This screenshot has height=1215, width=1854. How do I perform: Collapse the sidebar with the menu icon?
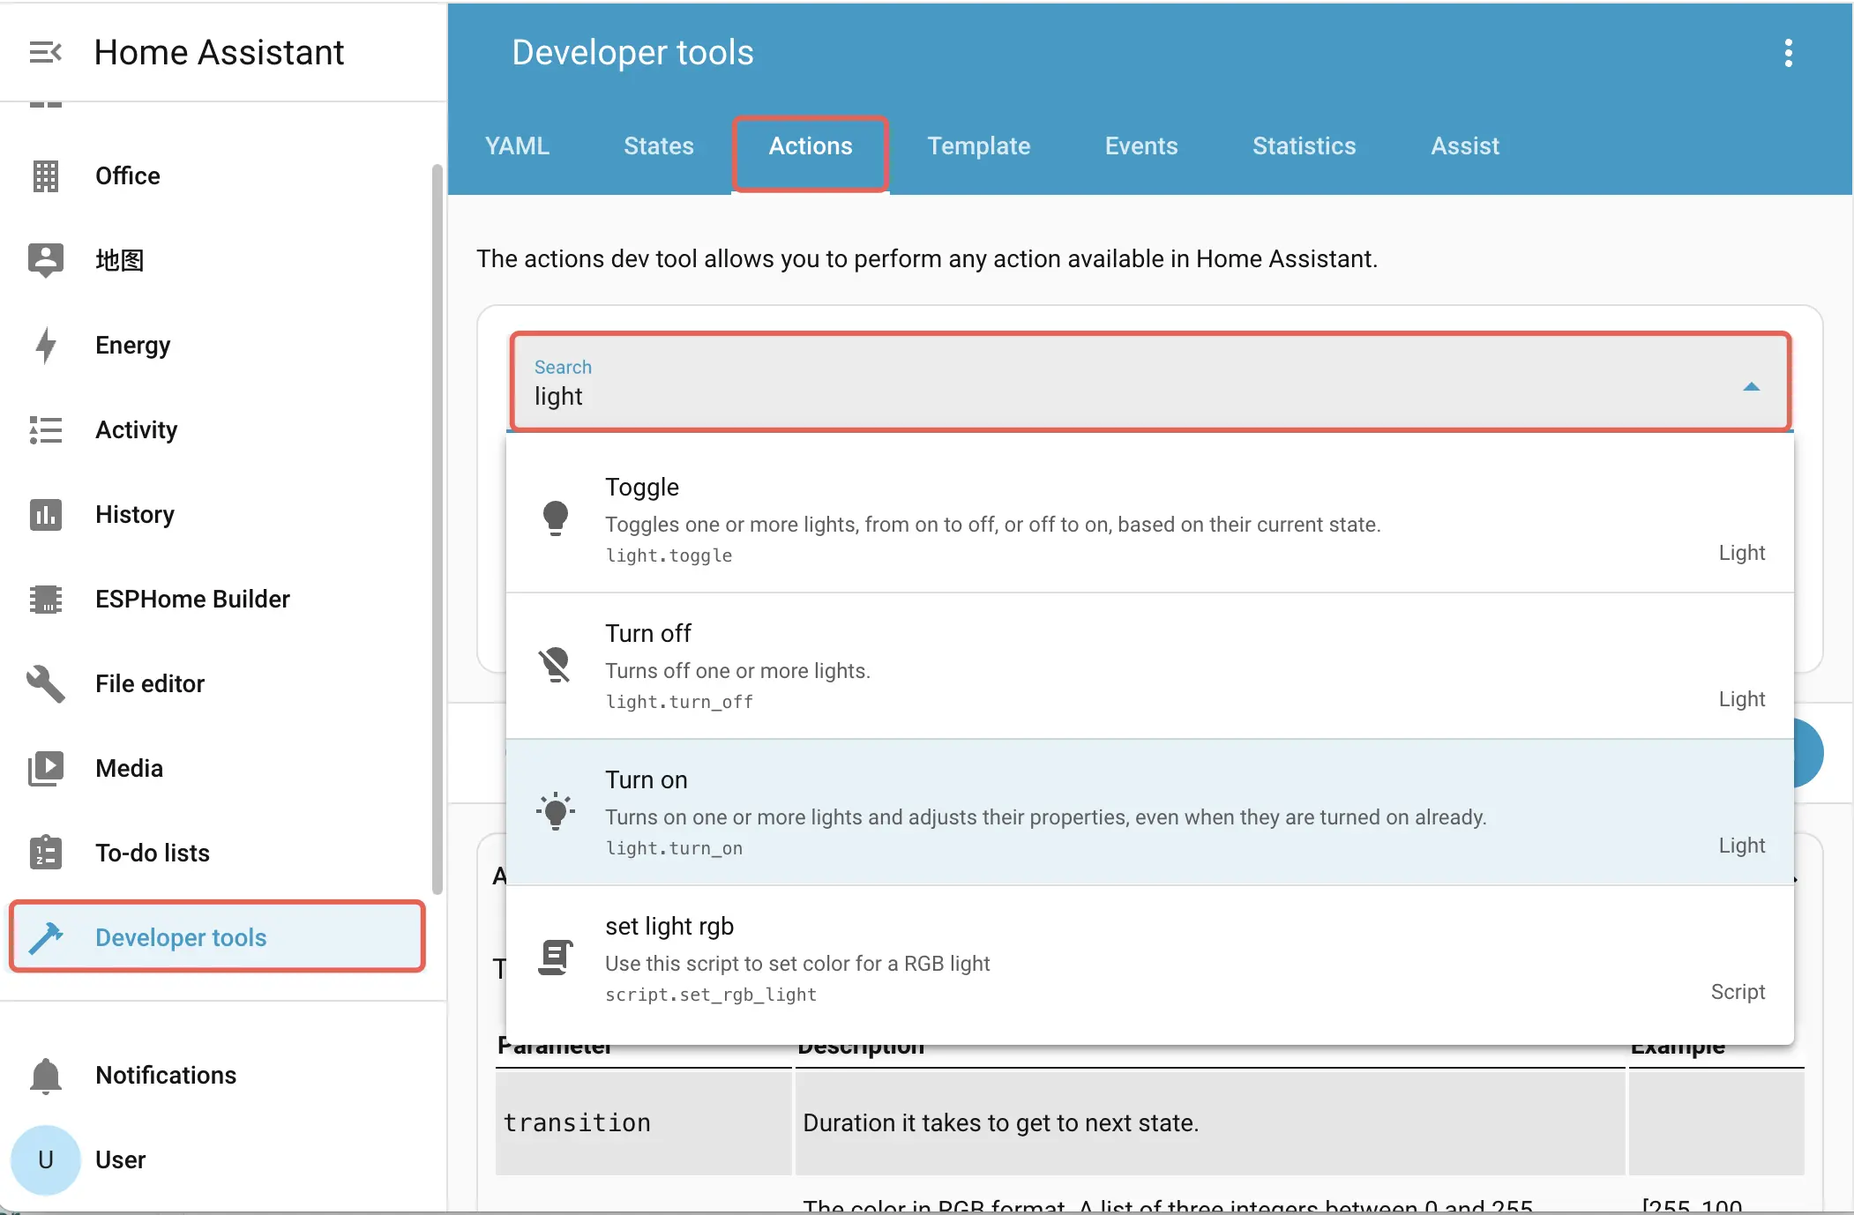tap(45, 53)
